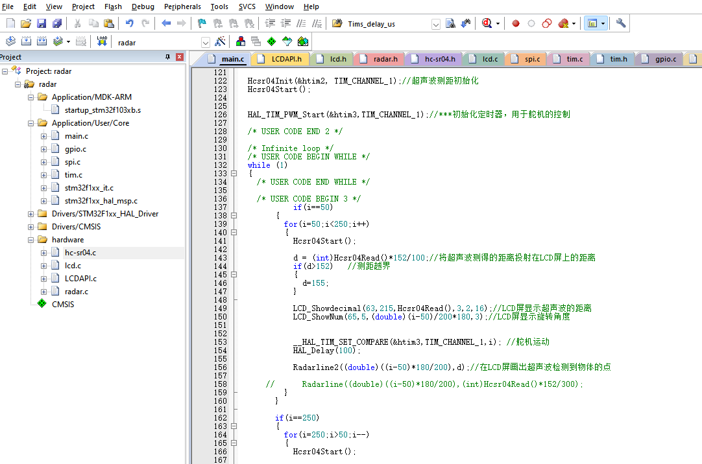Switch to the hc-sr04.h tab
702x464 pixels.
pos(434,59)
